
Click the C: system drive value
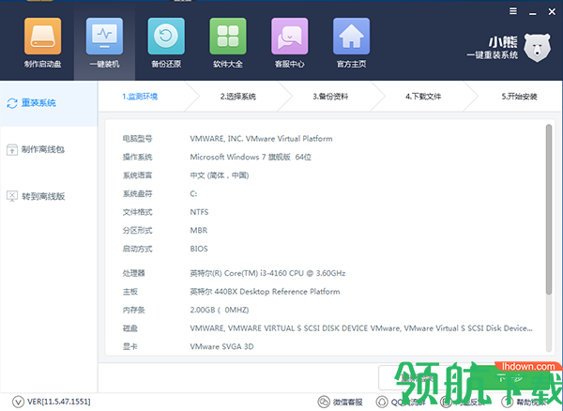(193, 193)
